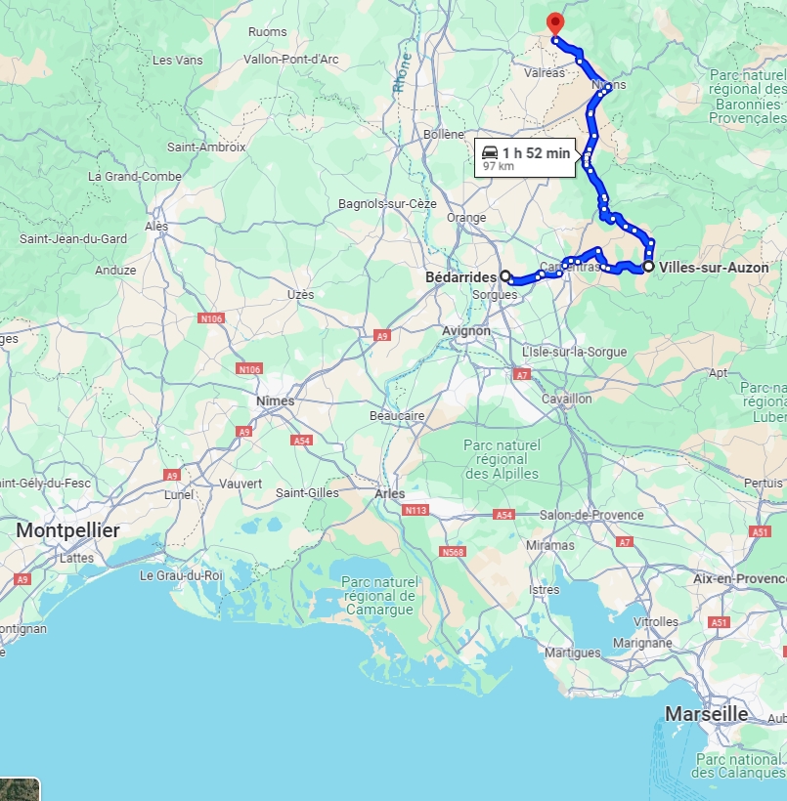This screenshot has width=787, height=801.
Task: Click Parc naturel régional des Alpilles label
Action: [502, 460]
